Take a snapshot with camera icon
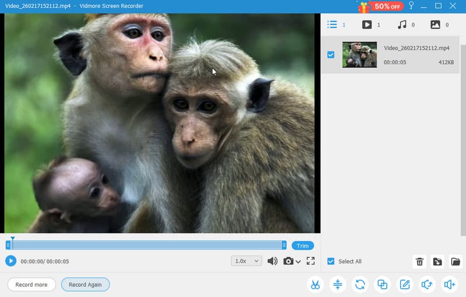The width and height of the screenshot is (466, 297). click(x=288, y=261)
